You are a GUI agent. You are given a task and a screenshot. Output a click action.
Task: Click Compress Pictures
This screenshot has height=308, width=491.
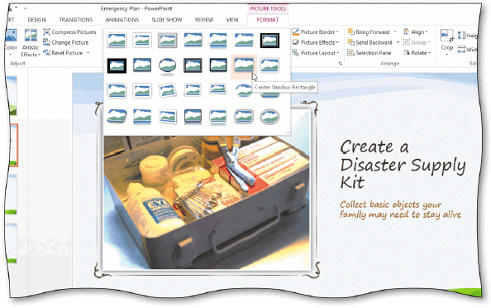[x=69, y=31]
